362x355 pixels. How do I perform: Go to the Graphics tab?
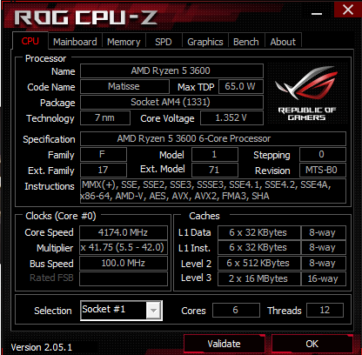pos(205,42)
